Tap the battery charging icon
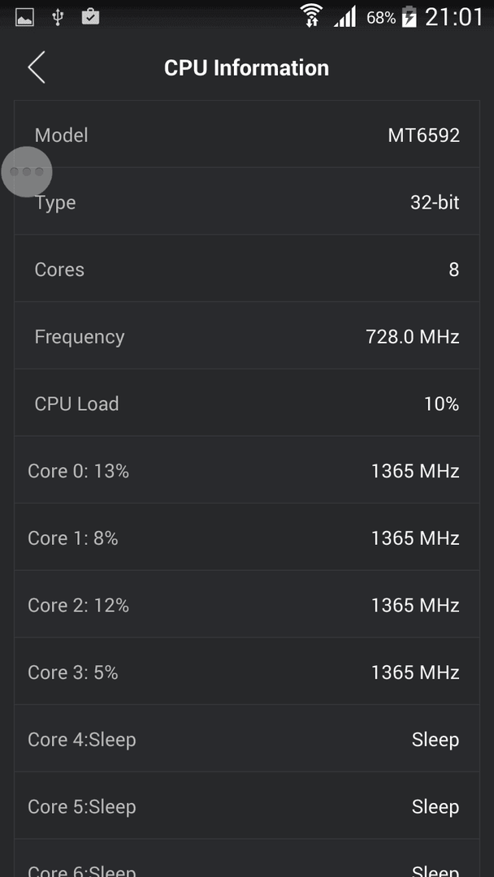This screenshot has height=877, width=494. pos(409,17)
